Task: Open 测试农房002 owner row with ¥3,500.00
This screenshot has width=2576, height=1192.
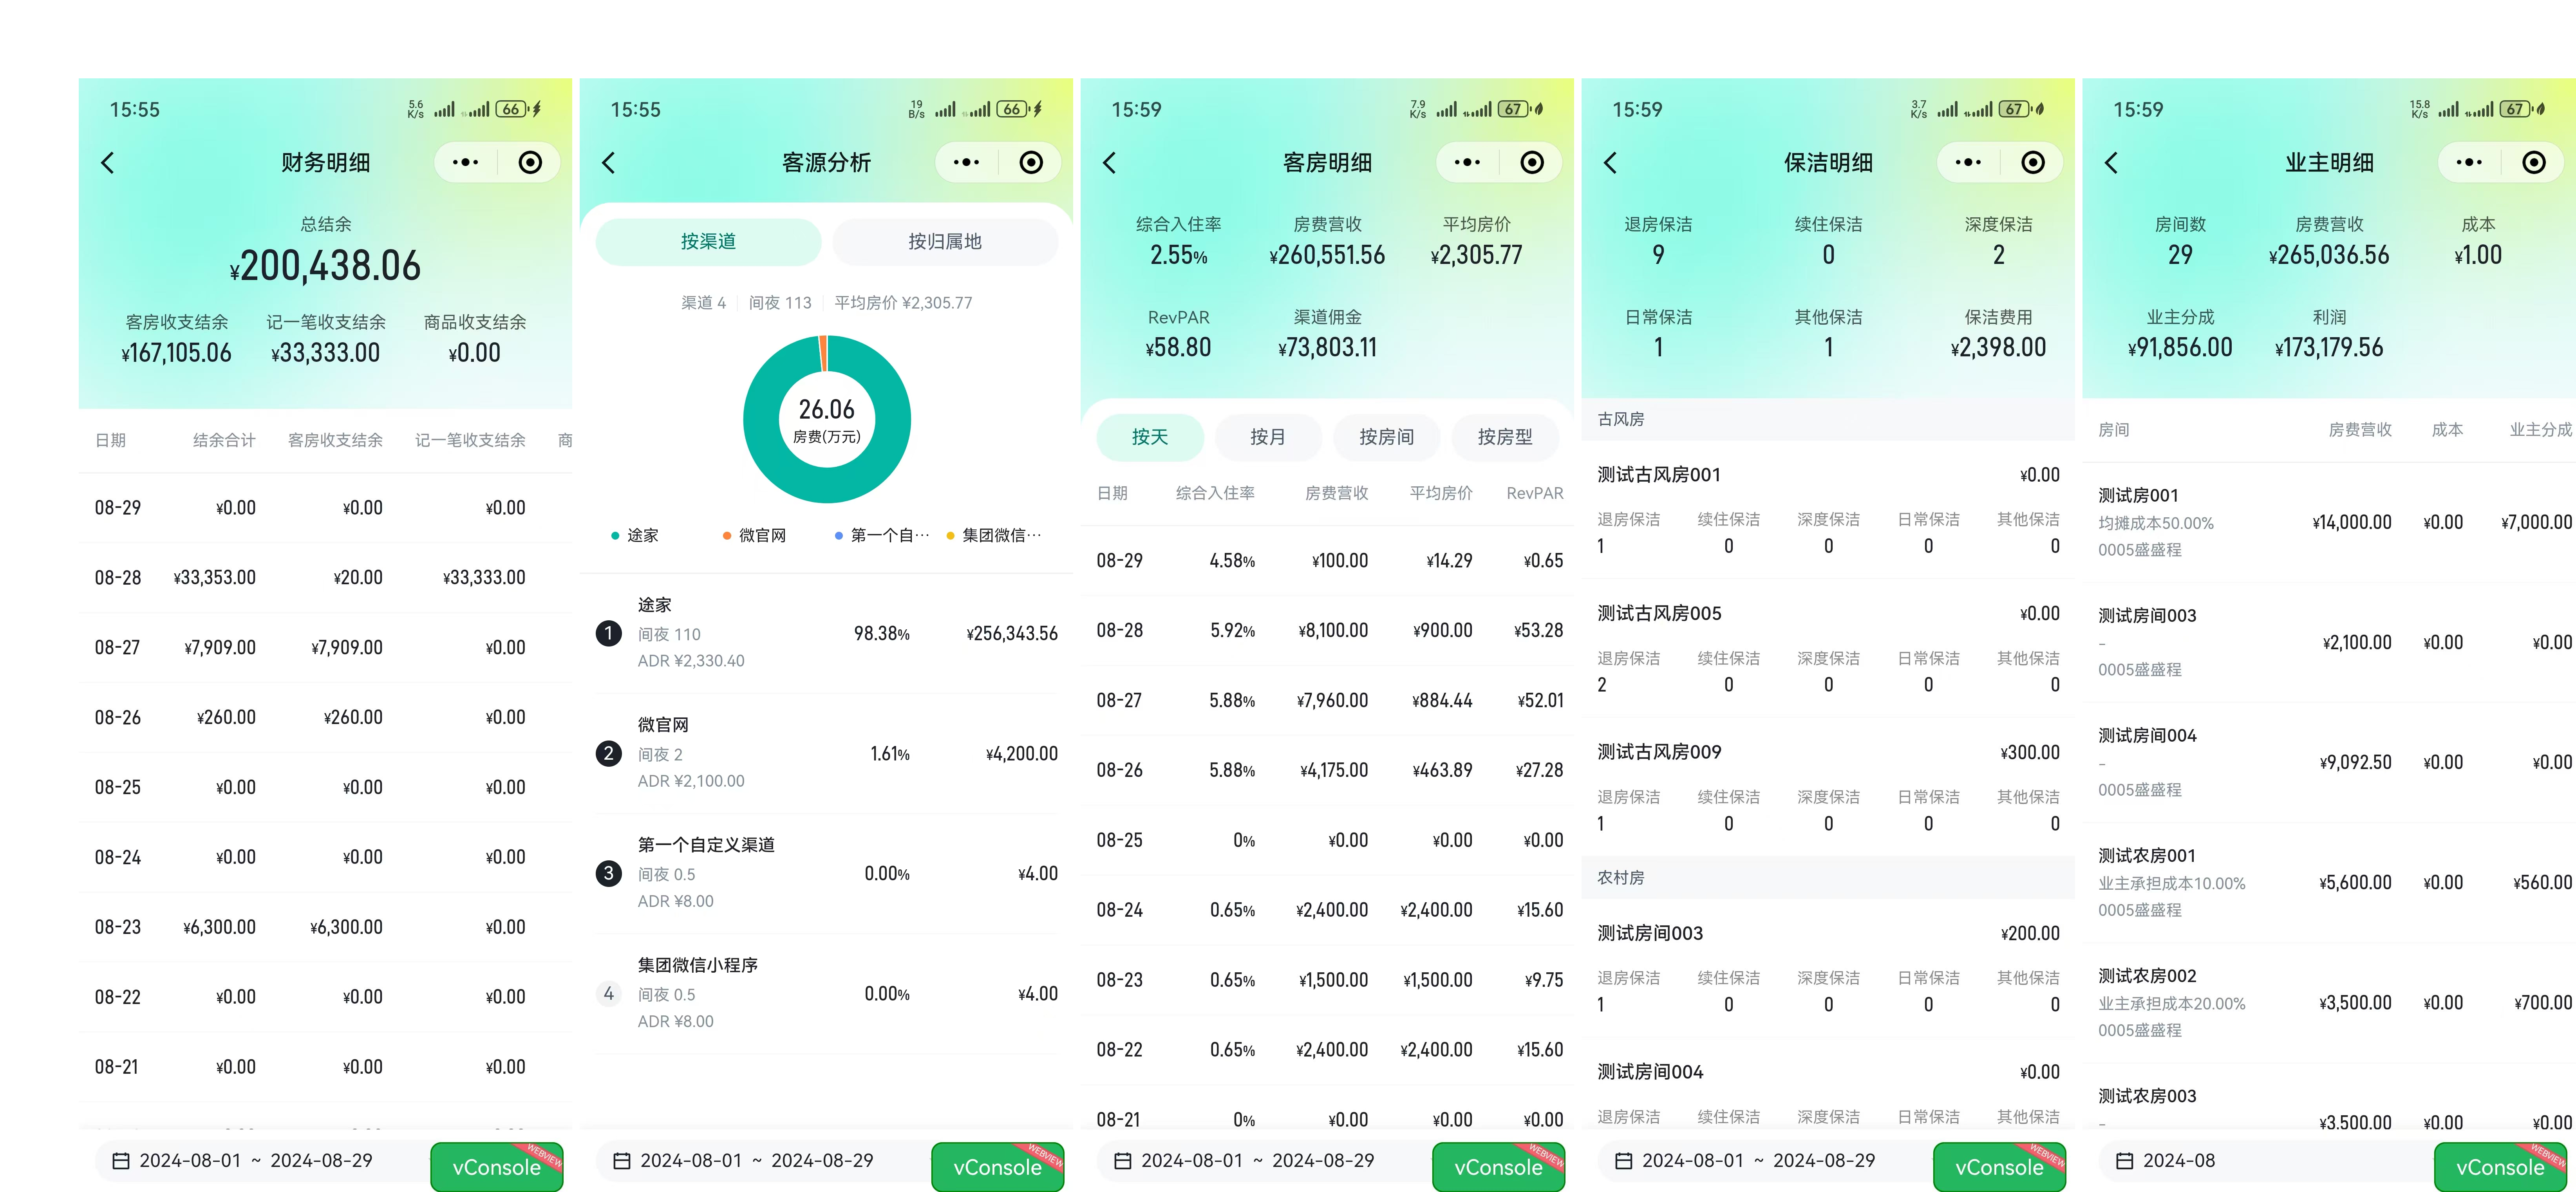Action: 2329,1002
